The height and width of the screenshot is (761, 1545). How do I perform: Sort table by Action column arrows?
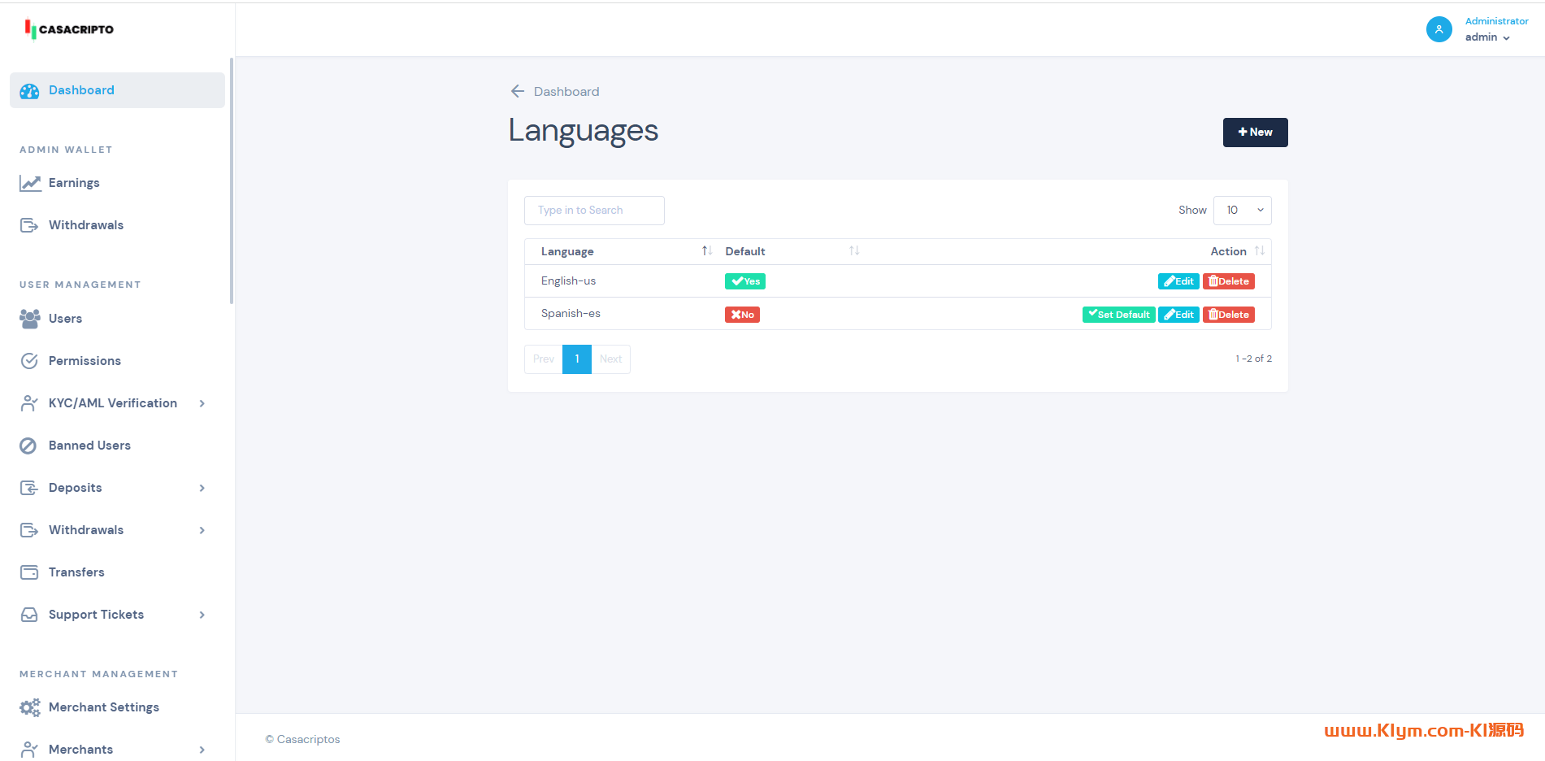pos(1260,251)
